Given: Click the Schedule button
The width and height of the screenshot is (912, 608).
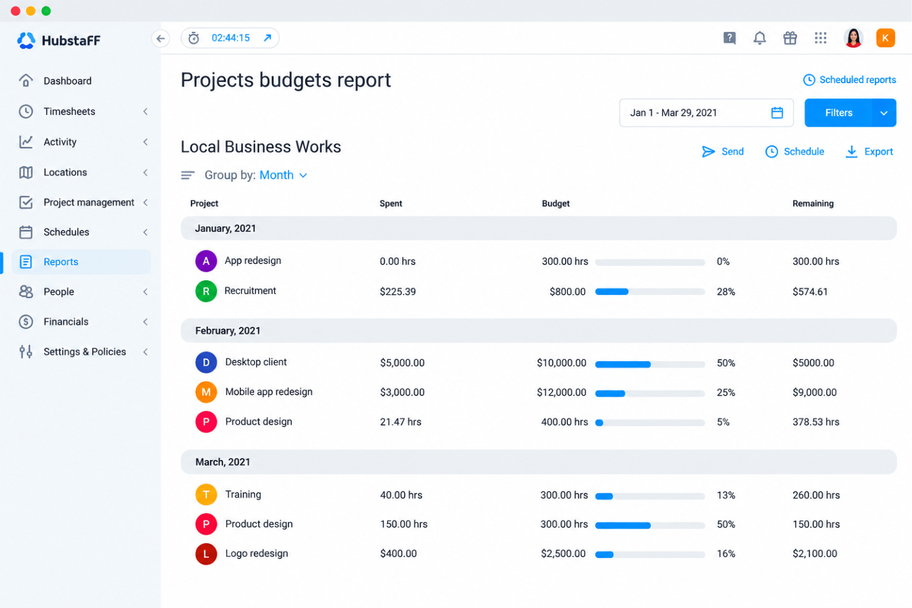Looking at the screenshot, I should 794,152.
